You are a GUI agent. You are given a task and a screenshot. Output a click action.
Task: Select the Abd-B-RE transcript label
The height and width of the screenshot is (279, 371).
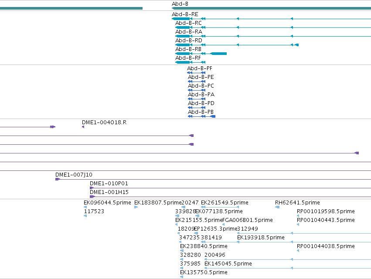click(x=185, y=14)
